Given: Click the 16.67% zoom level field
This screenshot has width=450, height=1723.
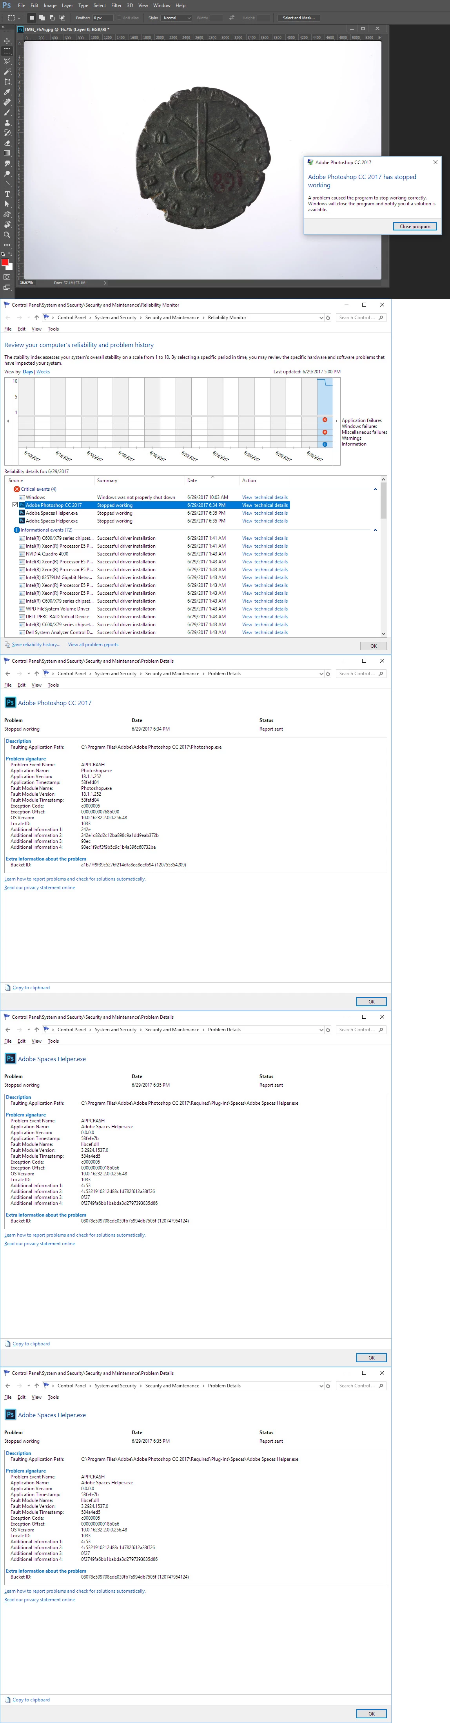Looking at the screenshot, I should tap(27, 282).
